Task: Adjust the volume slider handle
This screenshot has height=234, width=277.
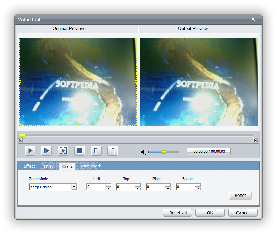Action: click(x=164, y=152)
